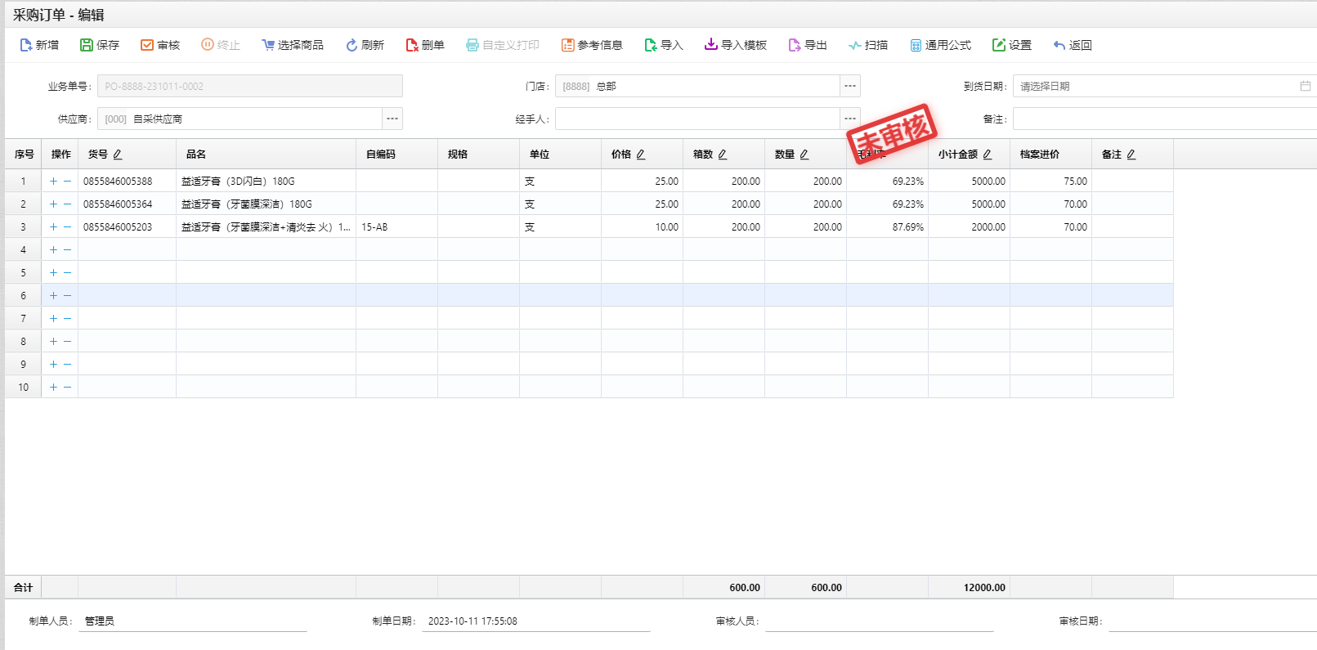Open the calendar icon for 到货日期
Viewport: 1317px width, 650px height.
[1306, 86]
